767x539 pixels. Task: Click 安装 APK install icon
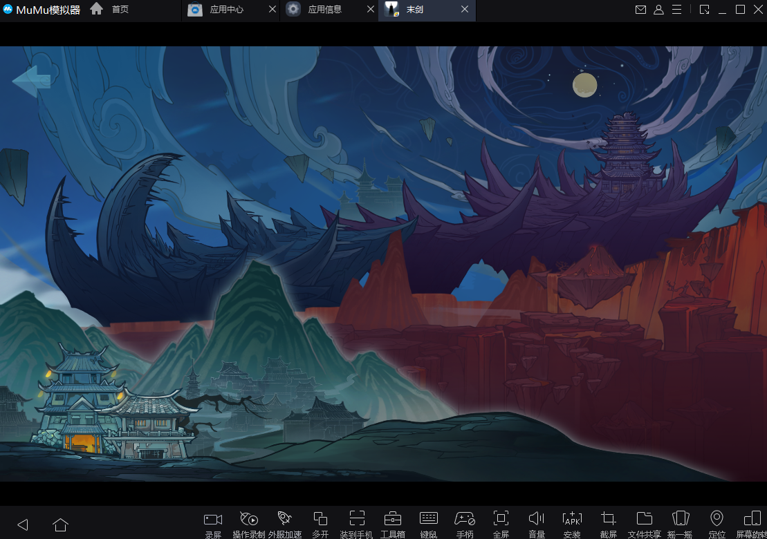[573, 524]
